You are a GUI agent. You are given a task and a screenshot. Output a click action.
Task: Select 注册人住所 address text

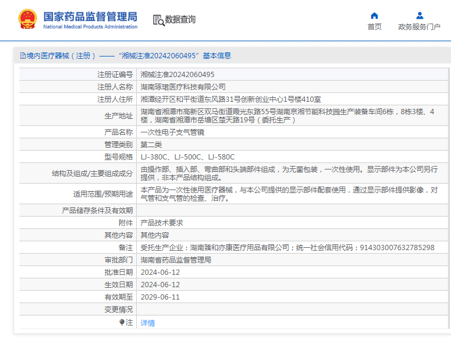(231, 99)
